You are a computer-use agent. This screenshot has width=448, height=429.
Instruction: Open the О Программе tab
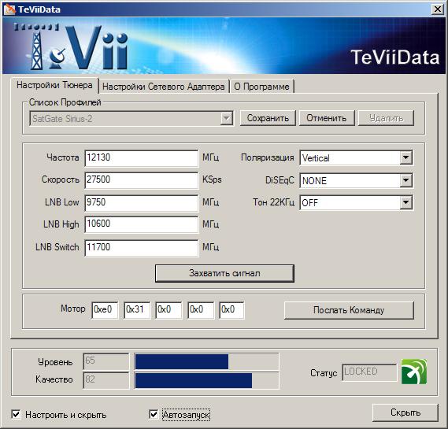coord(261,87)
